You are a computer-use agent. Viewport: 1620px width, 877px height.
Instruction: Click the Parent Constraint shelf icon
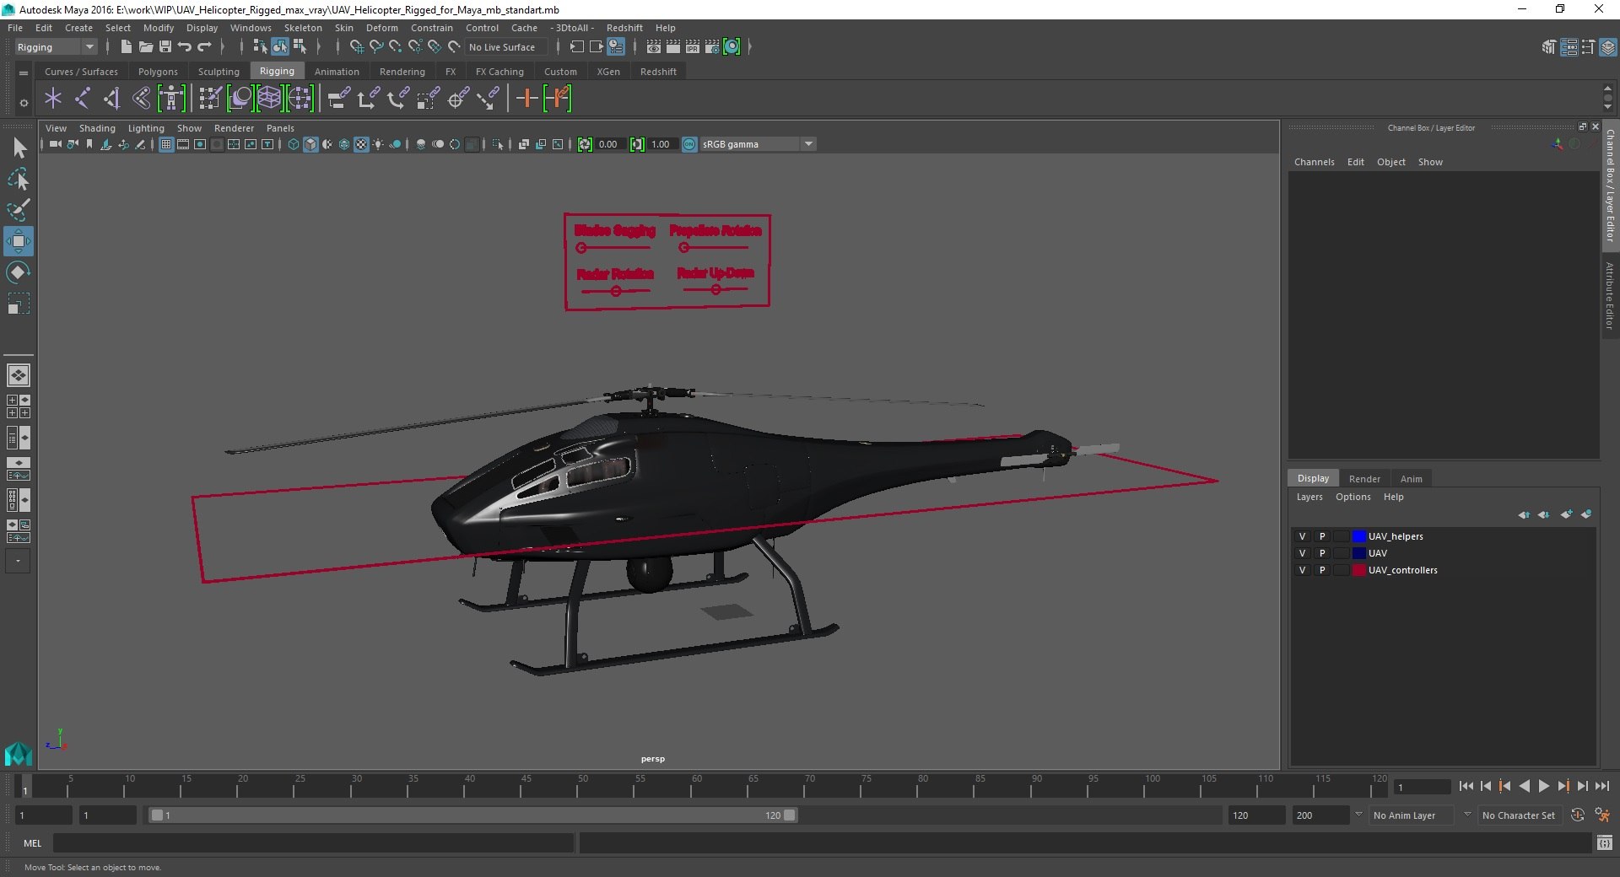click(339, 99)
